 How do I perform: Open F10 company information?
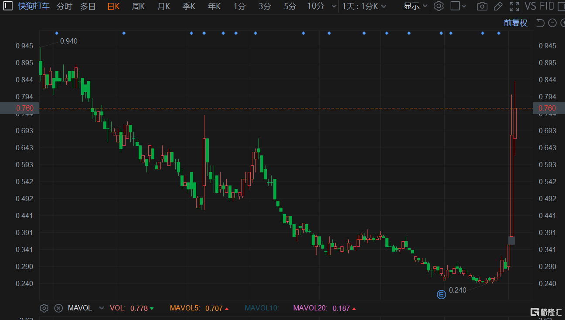click(x=547, y=6)
